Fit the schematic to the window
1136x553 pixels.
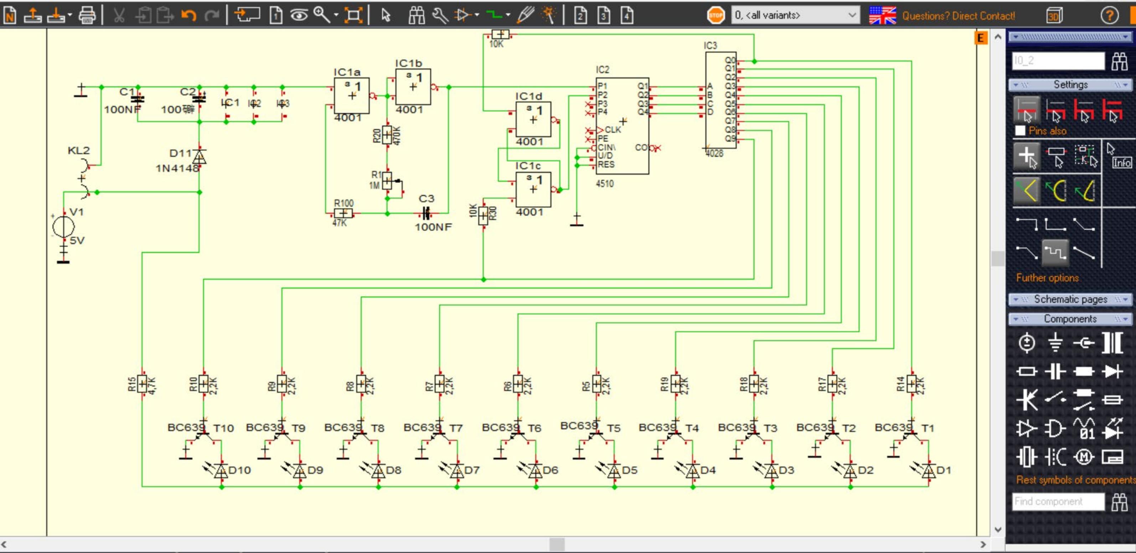353,15
